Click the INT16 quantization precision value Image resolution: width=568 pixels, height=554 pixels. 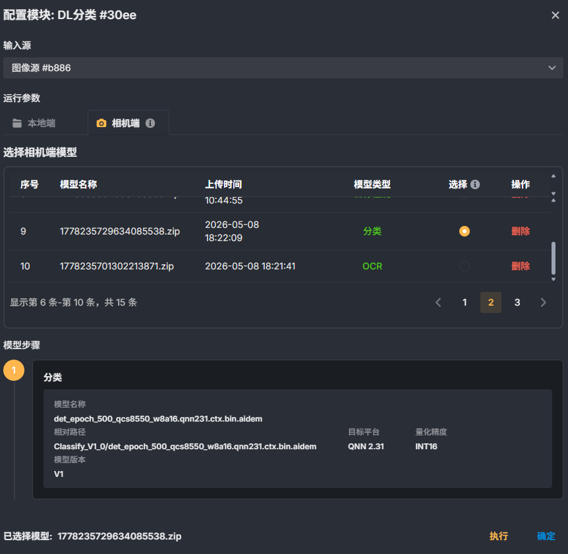click(426, 447)
